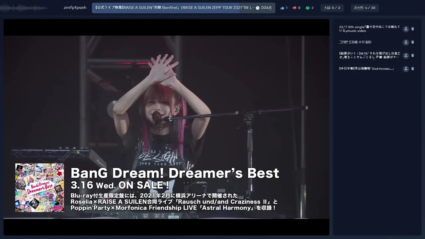
Task: Select the 中日字幕 God knows playlist entry
Action: tap(366, 69)
